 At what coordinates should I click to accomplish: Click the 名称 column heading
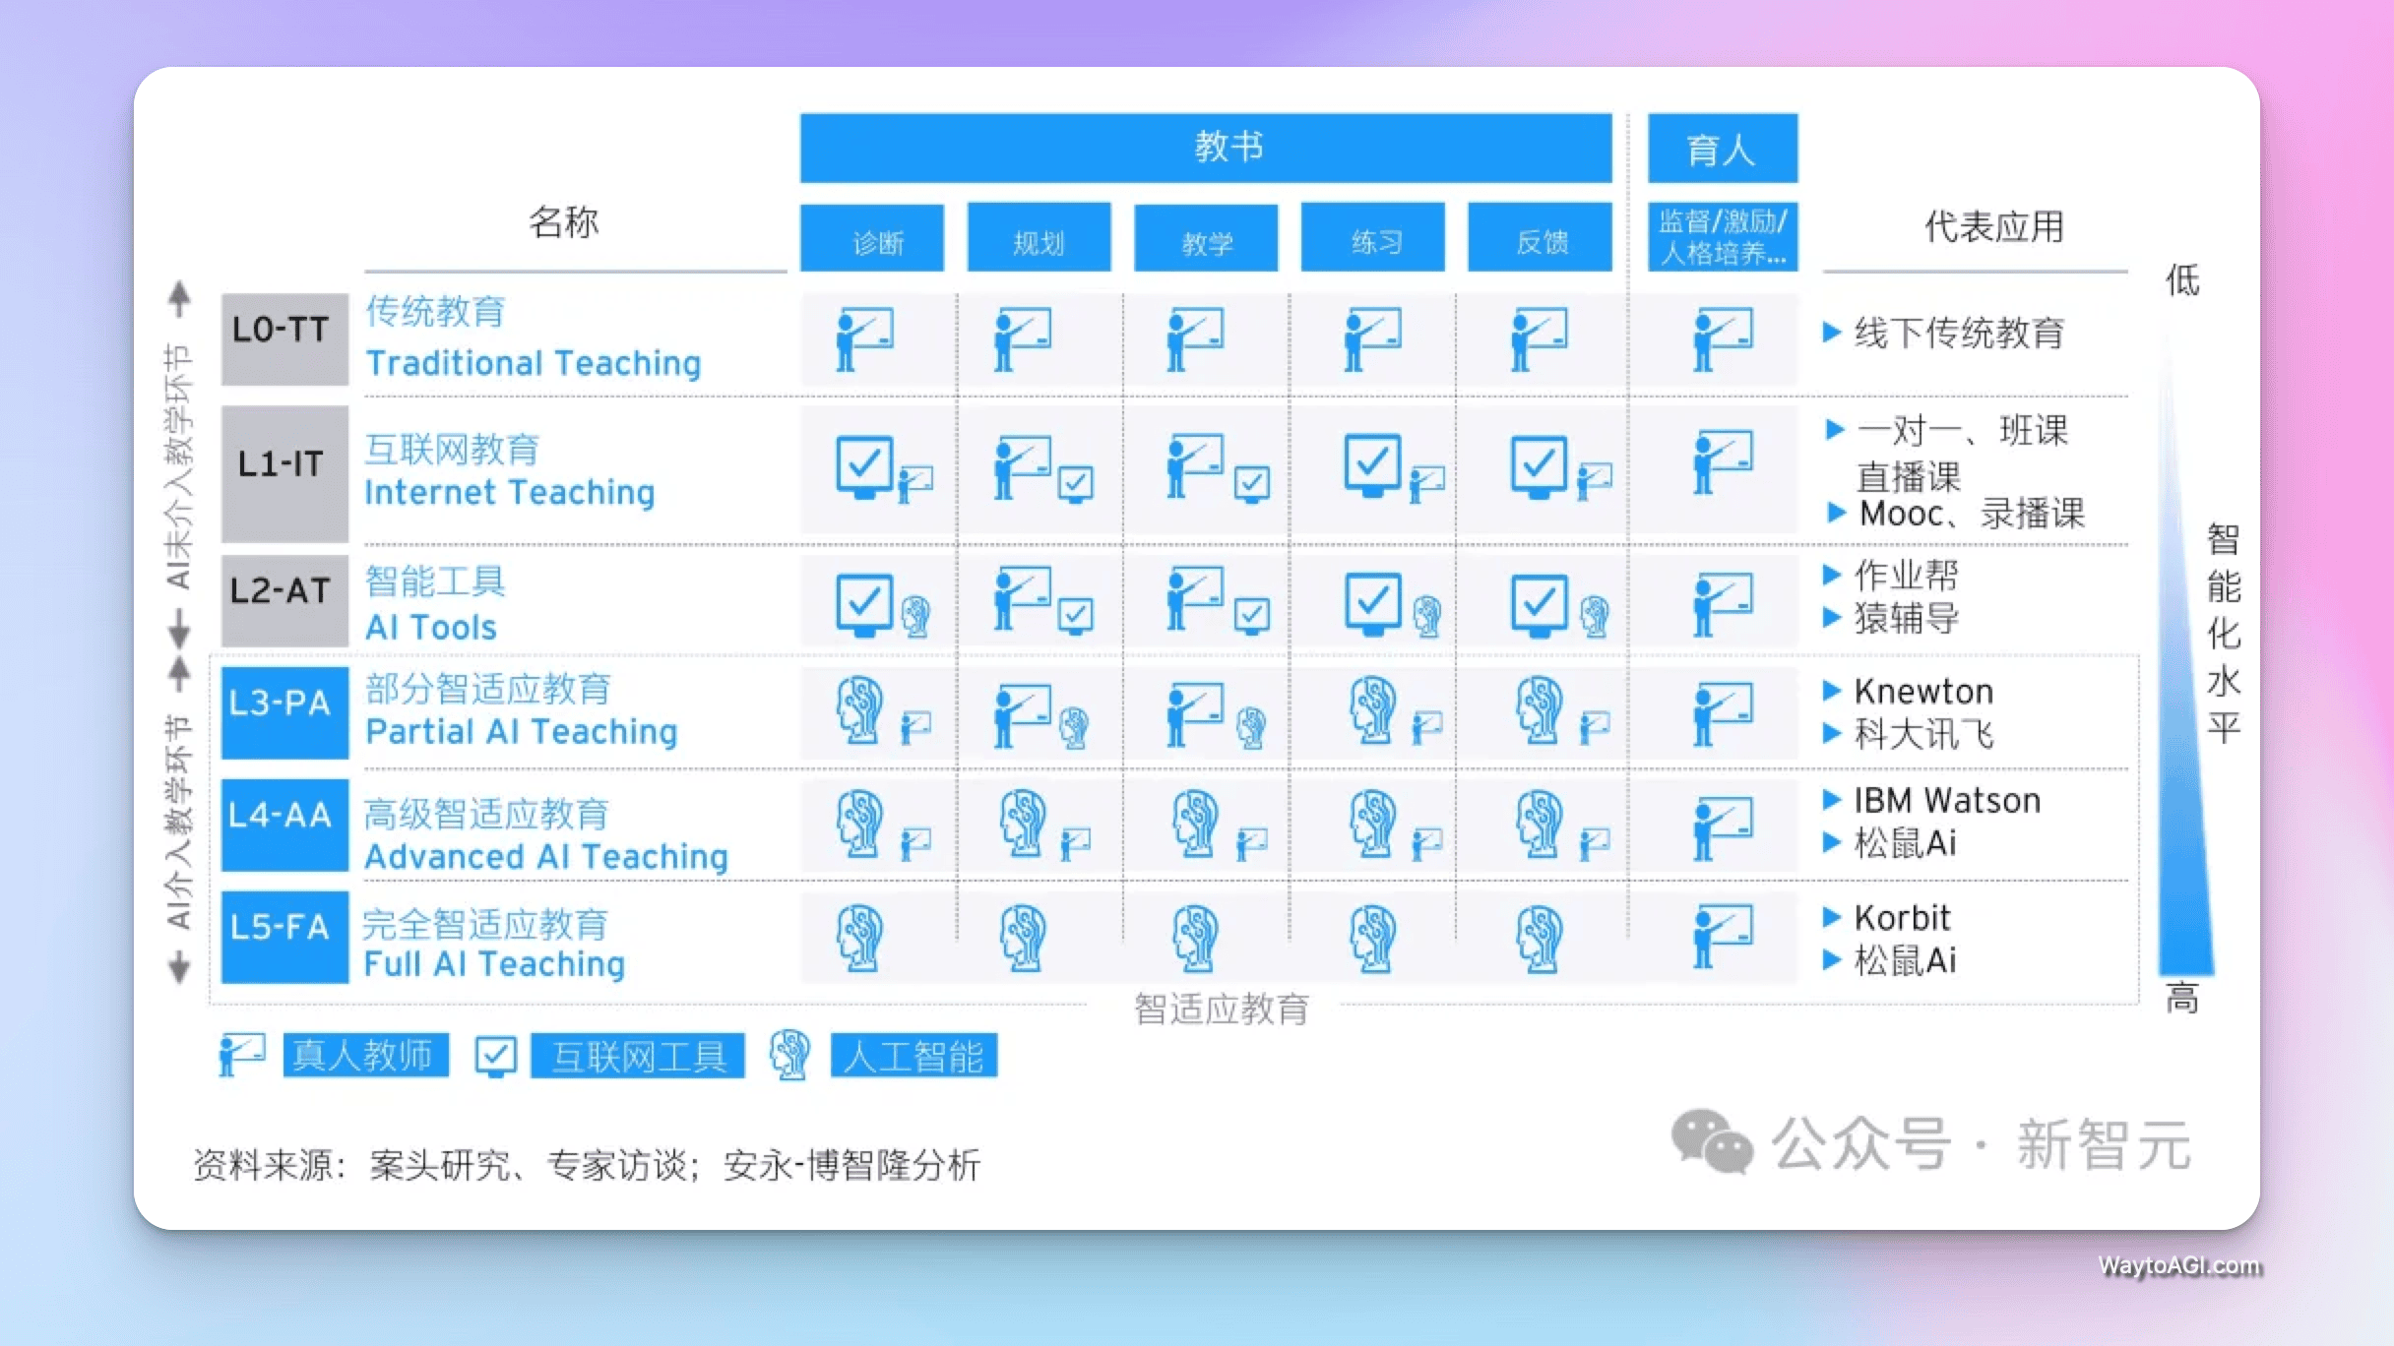pyautogui.click(x=563, y=222)
